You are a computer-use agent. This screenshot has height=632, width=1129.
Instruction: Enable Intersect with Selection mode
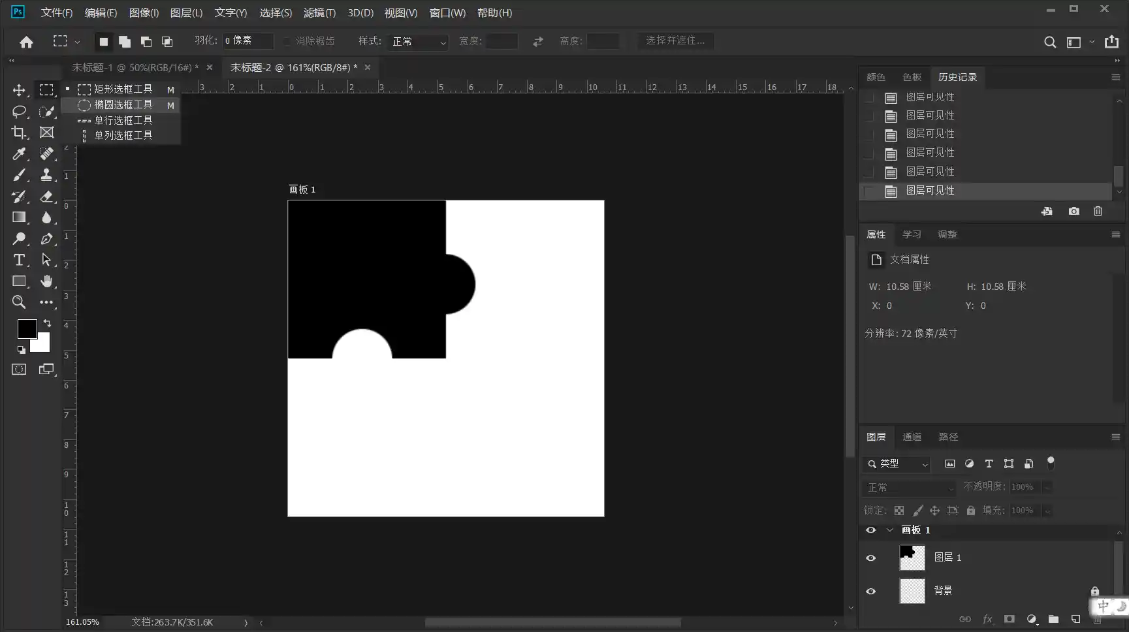[167, 42]
